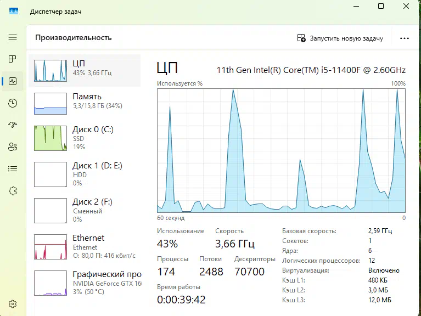Click the handles count 70700
Viewport: 421px width, 316px height.
pyautogui.click(x=249, y=272)
